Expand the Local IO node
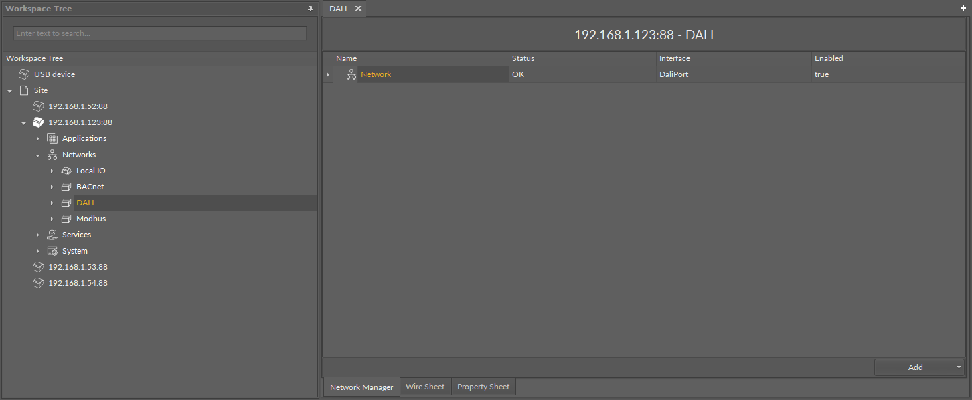The height and width of the screenshot is (400, 972). tap(52, 171)
